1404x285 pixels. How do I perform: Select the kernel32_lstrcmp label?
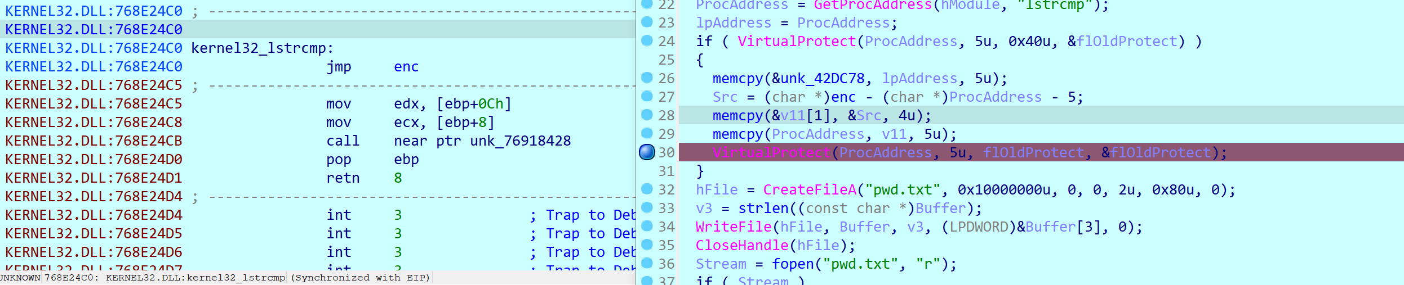click(x=261, y=48)
